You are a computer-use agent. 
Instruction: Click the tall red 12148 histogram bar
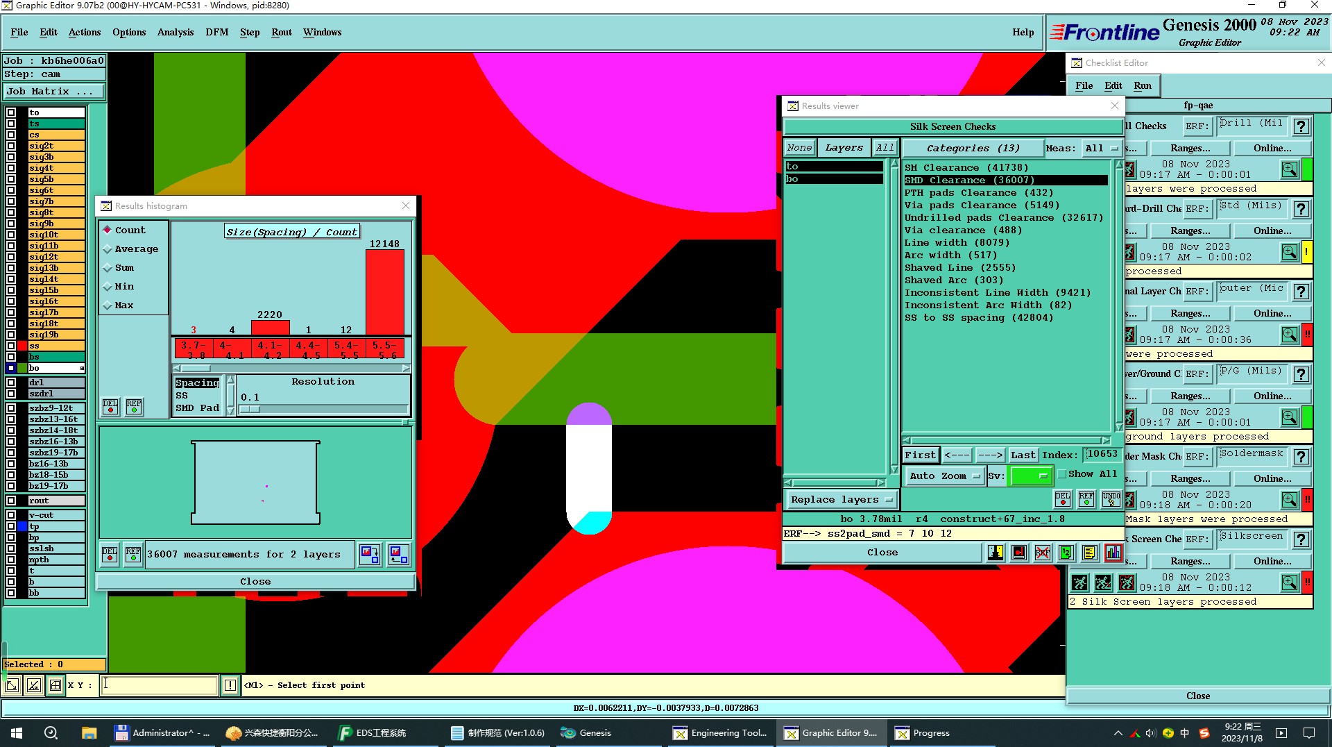pos(384,292)
